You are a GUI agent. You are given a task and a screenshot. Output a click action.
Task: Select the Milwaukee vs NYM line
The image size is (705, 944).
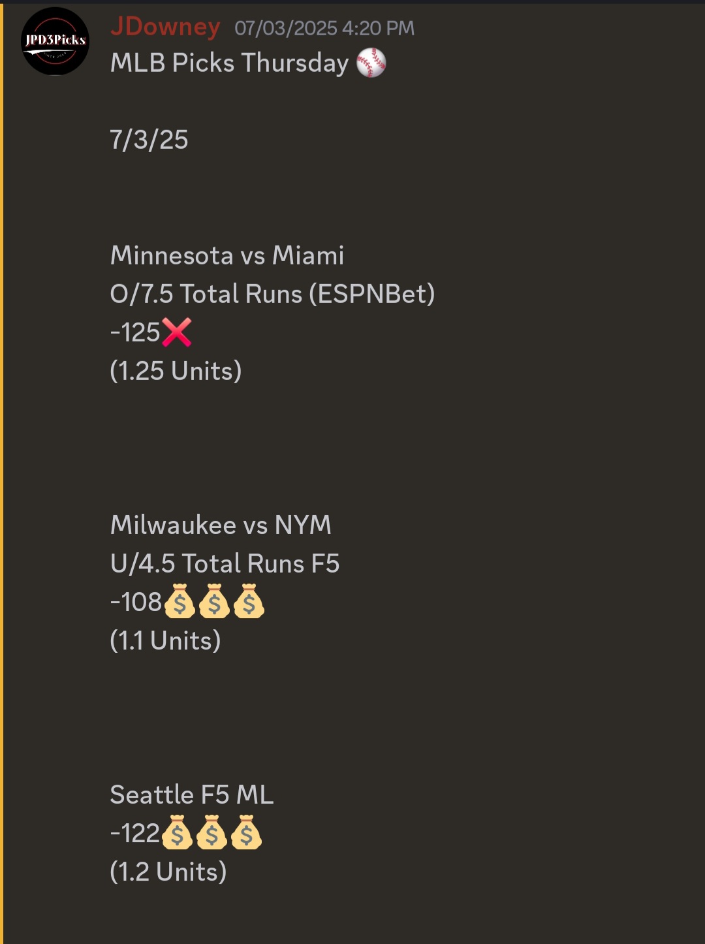[x=221, y=525]
